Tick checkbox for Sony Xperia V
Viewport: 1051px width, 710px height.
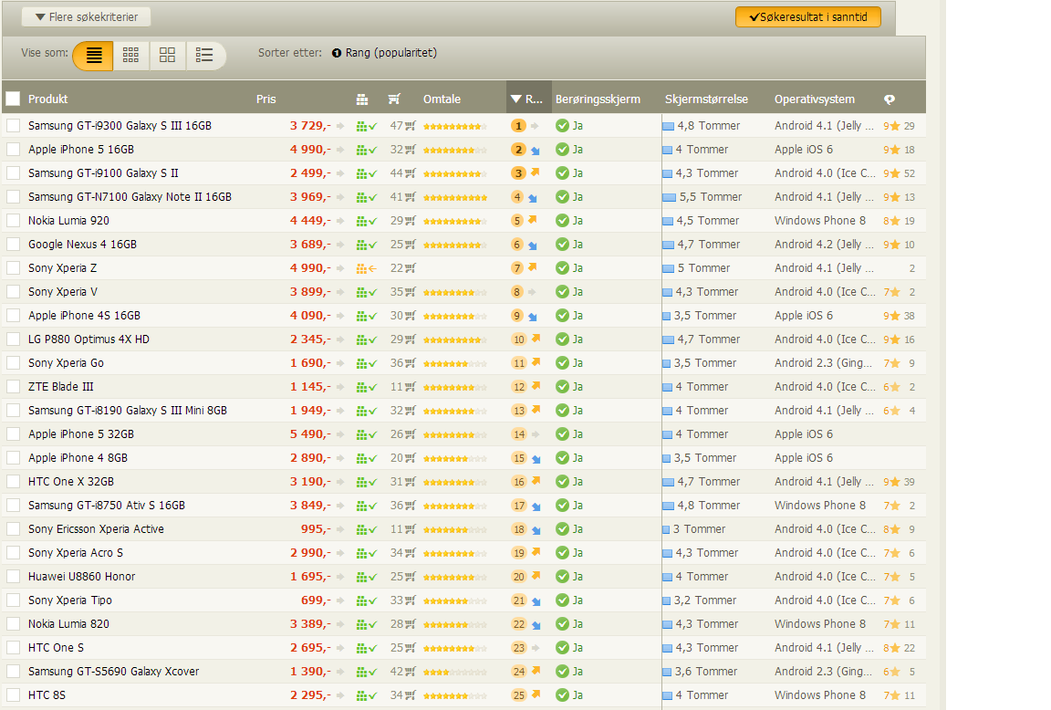(x=13, y=292)
